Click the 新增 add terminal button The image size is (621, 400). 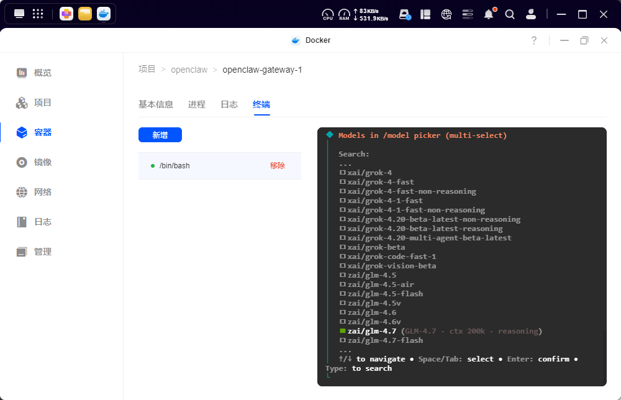tap(160, 135)
